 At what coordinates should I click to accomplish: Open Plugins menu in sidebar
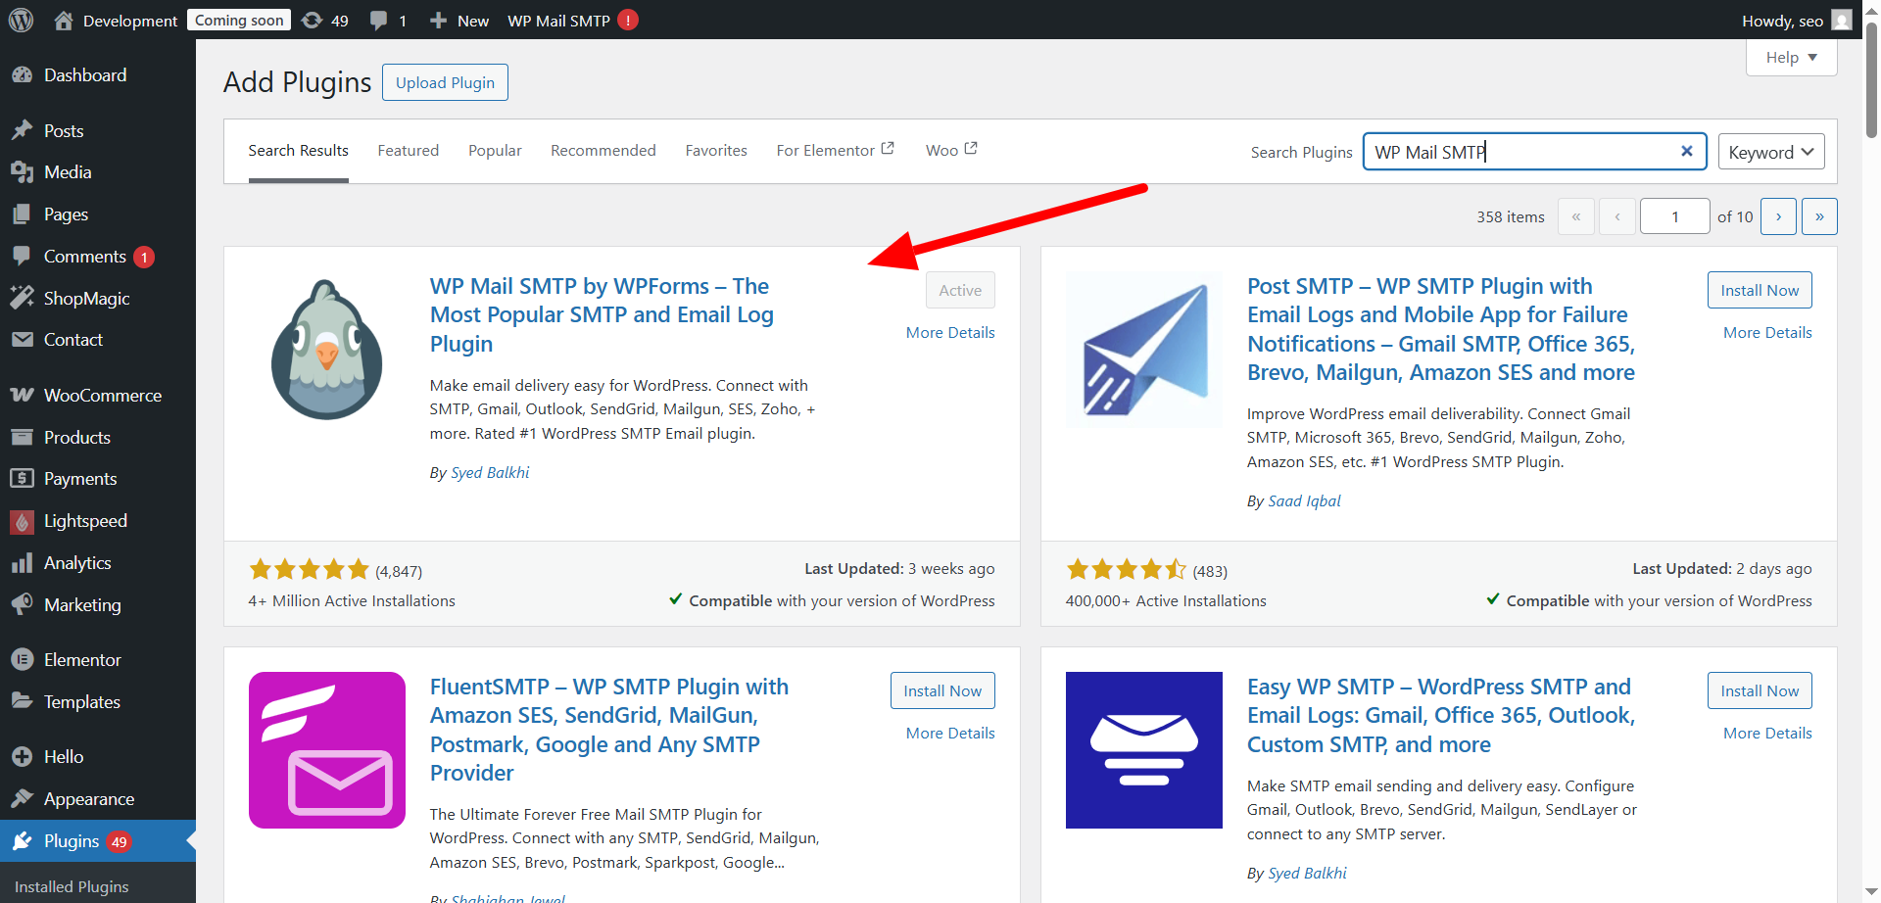tap(98, 841)
